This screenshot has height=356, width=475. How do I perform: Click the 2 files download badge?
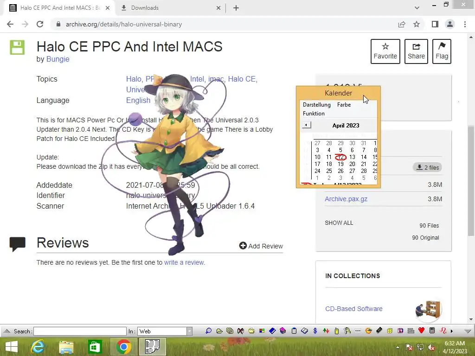point(427,167)
